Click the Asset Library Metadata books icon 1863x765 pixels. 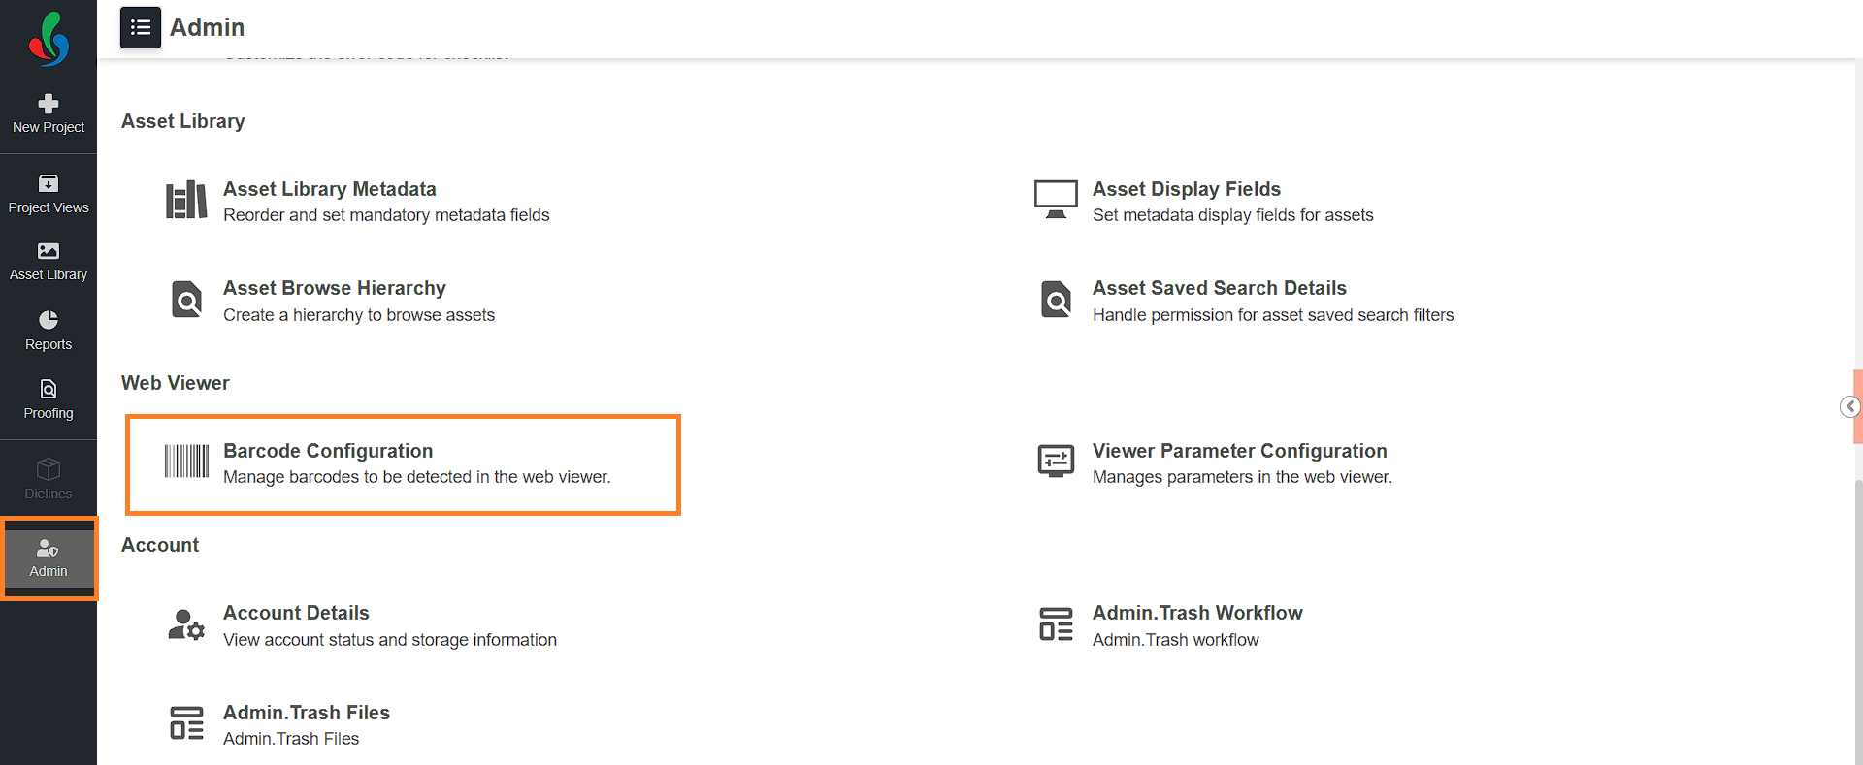tap(186, 201)
